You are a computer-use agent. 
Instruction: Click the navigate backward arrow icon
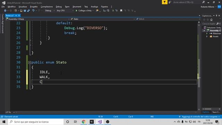pos(5,11)
